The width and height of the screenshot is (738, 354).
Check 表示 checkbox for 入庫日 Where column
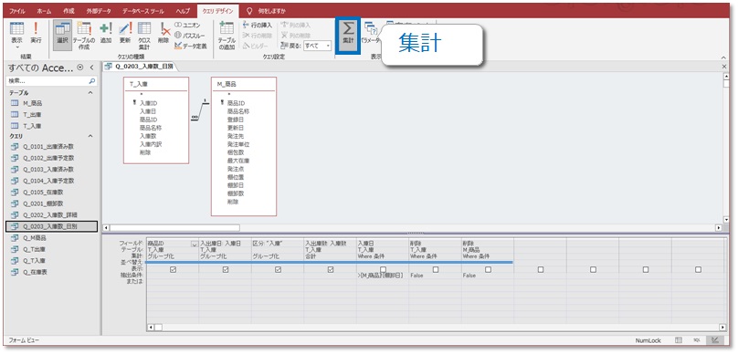pos(383,269)
